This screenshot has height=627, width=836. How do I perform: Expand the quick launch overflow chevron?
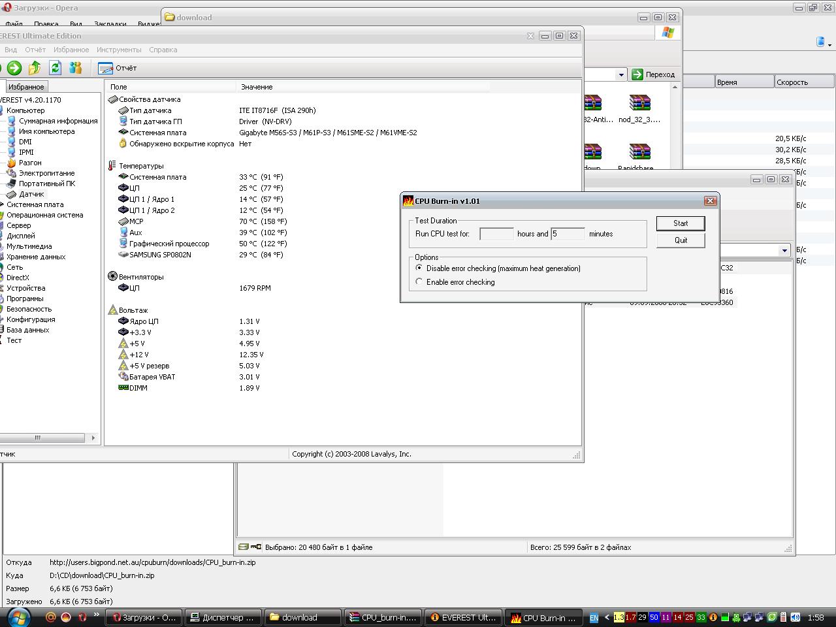pyautogui.click(x=97, y=615)
